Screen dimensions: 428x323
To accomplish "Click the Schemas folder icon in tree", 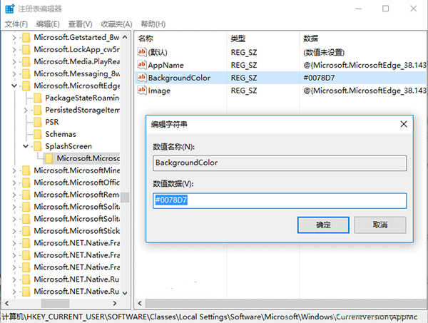I will 38,134.
